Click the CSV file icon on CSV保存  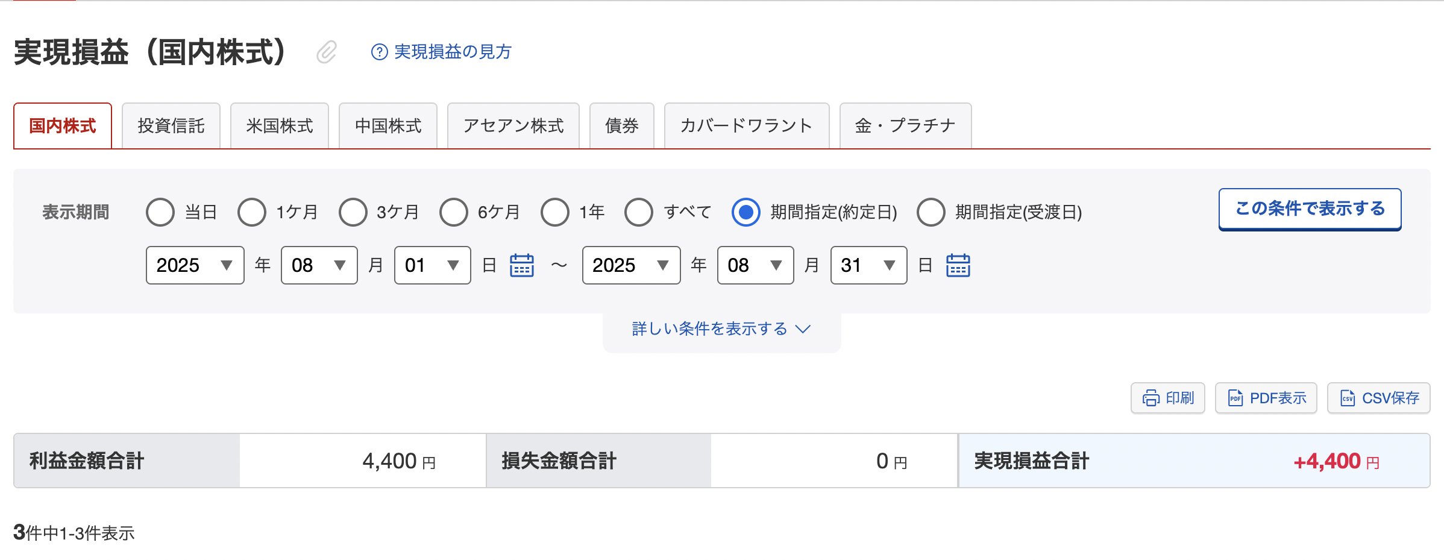tap(1348, 398)
